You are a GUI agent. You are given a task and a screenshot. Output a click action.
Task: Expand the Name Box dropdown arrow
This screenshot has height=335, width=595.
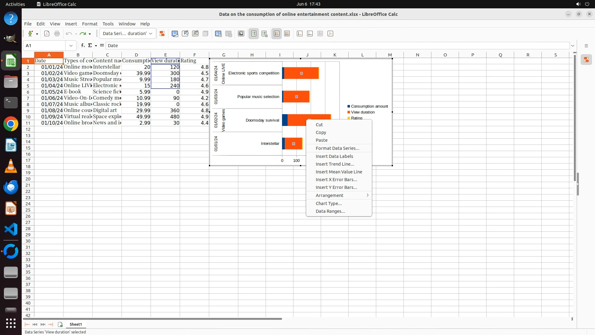pyautogui.click(x=71, y=46)
